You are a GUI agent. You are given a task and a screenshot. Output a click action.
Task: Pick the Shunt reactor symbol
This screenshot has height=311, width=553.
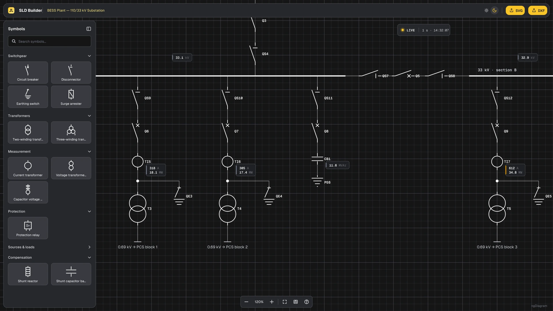tap(28, 274)
